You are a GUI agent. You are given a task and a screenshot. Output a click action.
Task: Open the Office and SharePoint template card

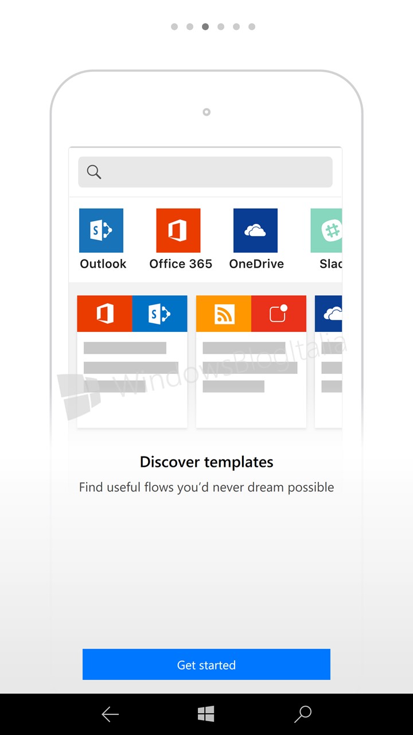point(132,361)
